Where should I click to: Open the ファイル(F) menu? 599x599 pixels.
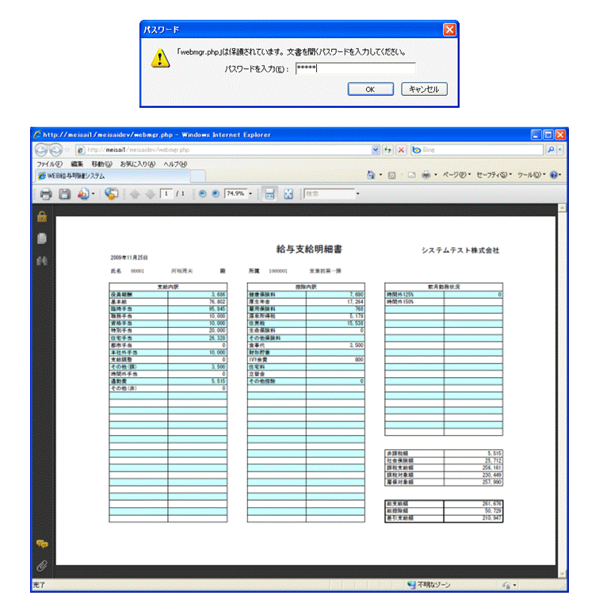(49, 164)
